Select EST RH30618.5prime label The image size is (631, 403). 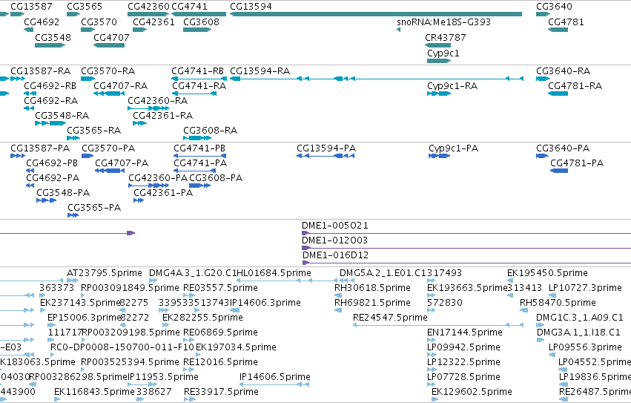[x=372, y=288]
